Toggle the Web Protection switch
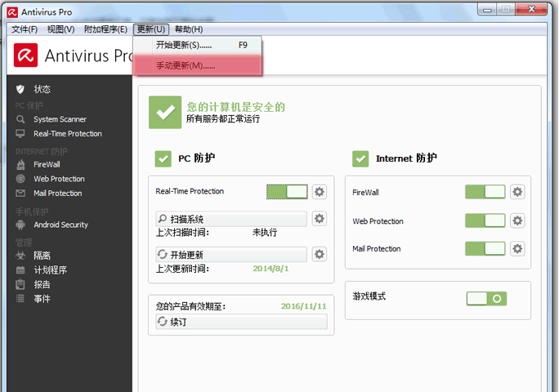The height and width of the screenshot is (392, 559). 485,220
